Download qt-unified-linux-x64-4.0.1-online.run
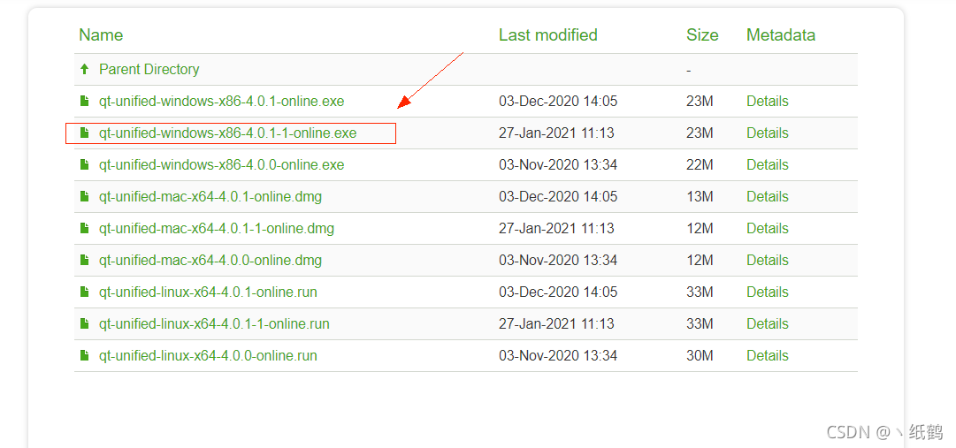Screen dimensions: 956x448 pos(208,292)
